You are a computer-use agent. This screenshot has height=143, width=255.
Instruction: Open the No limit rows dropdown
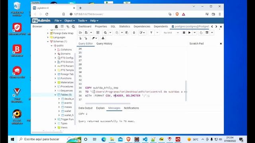click(x=171, y=33)
